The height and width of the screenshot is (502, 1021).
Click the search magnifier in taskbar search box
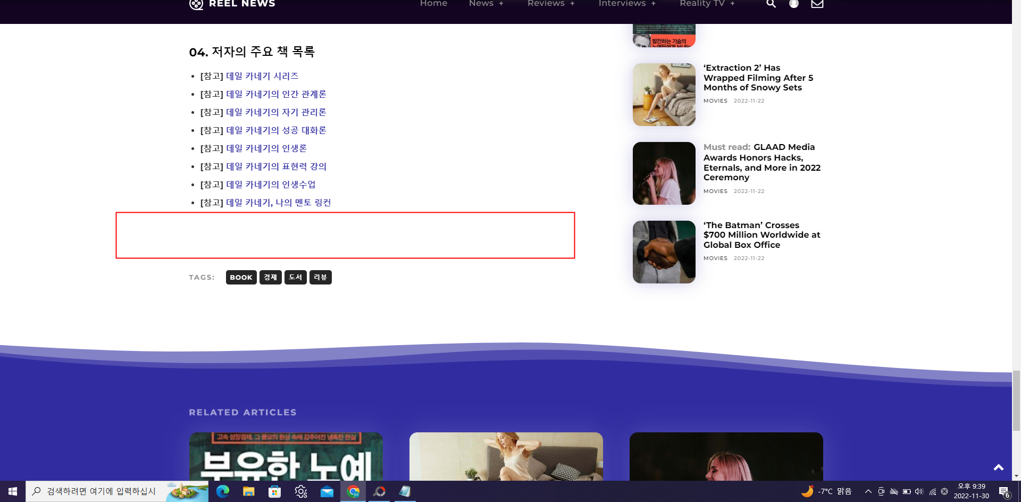[36, 491]
